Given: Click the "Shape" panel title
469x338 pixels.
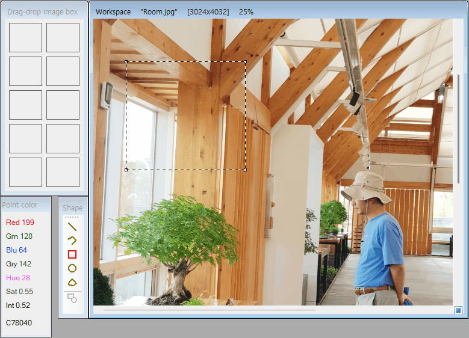Looking at the screenshot, I should [72, 207].
